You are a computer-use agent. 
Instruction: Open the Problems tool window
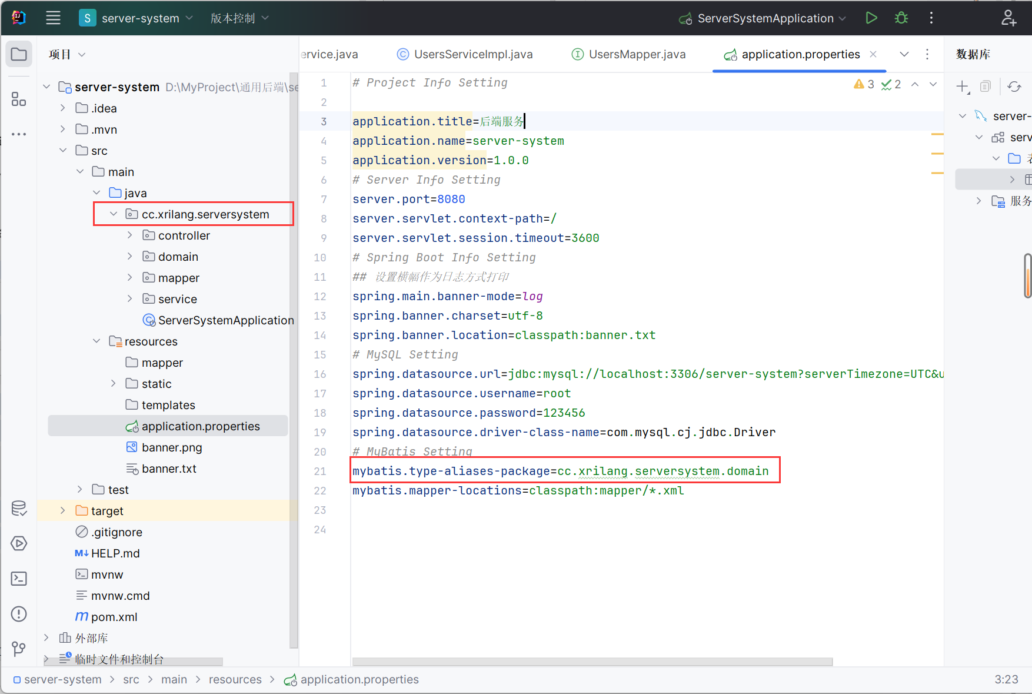coord(19,614)
